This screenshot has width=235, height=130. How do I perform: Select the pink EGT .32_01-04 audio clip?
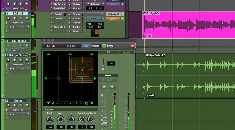(x=187, y=25)
